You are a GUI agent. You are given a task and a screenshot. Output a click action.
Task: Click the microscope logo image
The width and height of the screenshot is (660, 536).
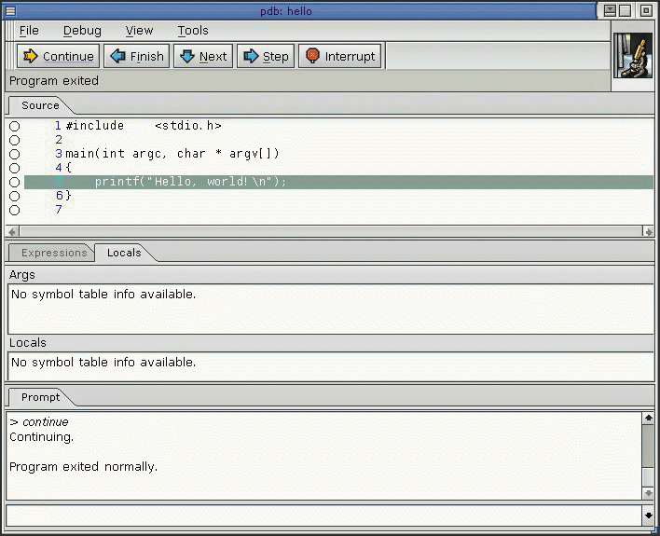[x=633, y=56]
